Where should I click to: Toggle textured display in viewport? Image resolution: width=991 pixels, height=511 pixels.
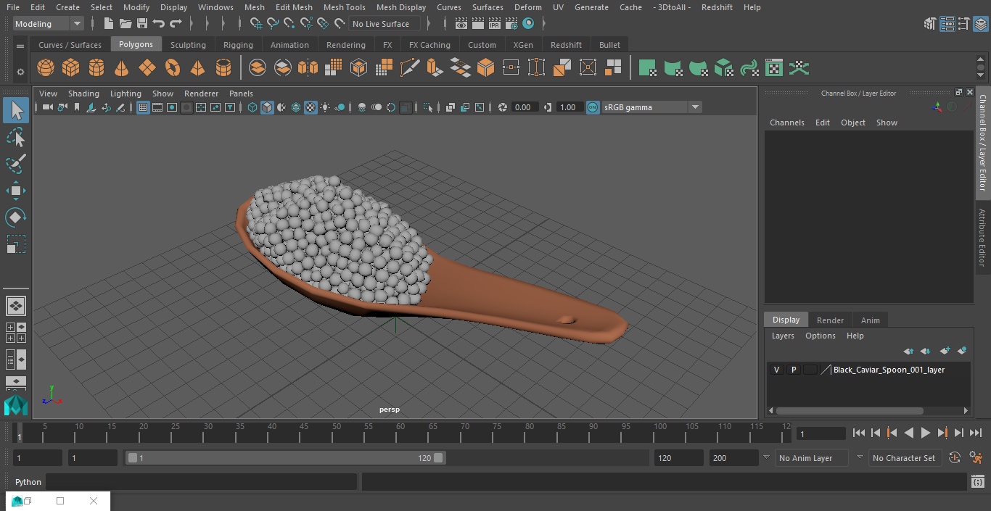(x=311, y=107)
